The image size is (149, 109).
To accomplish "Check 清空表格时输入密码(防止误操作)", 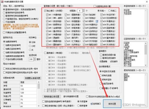I will click(x=43, y=106).
